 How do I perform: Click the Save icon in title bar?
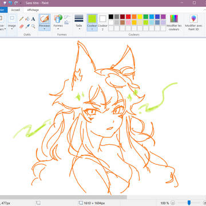click(x=5, y=3)
